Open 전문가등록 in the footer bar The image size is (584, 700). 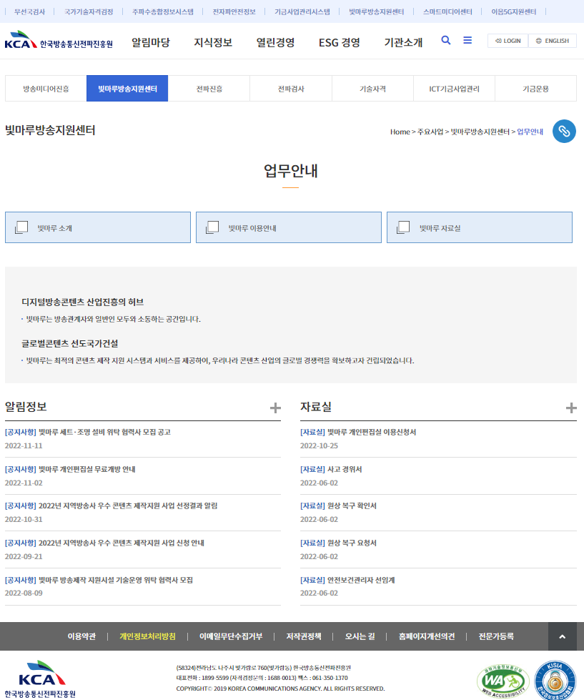pyautogui.click(x=496, y=636)
